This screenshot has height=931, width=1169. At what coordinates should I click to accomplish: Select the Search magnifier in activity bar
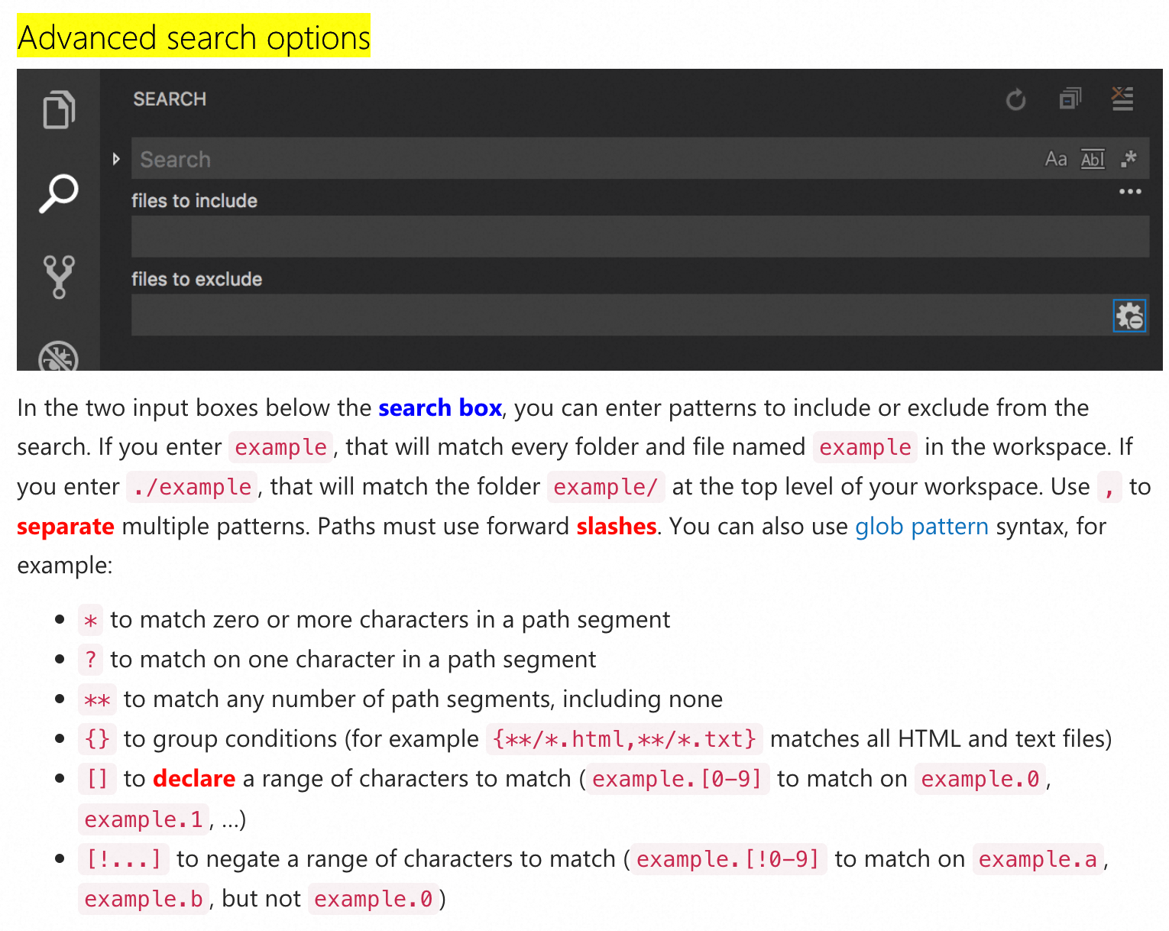click(59, 193)
